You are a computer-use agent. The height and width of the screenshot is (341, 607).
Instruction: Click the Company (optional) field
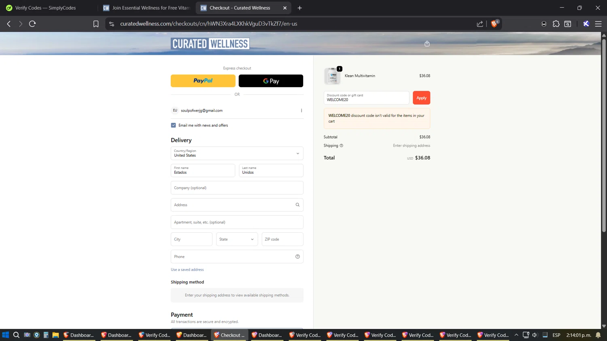coord(237,188)
